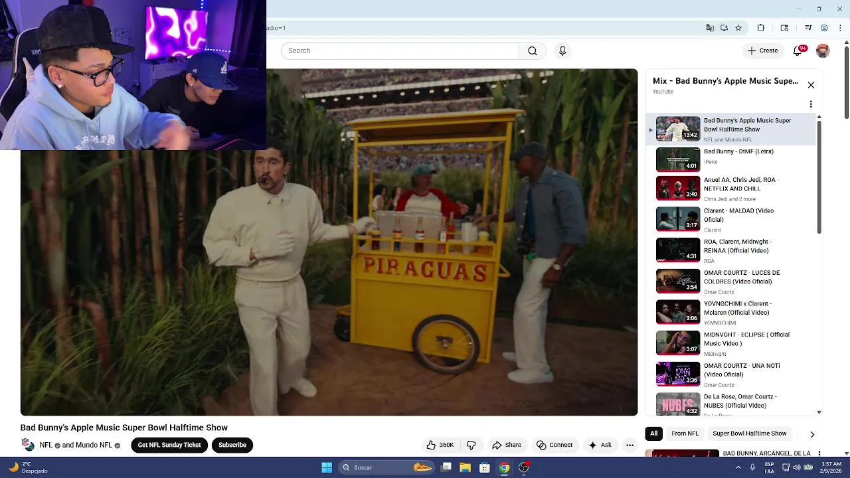Play Bad Bunny - DtMF (Letra) from mix
Viewport: 850px width, 478px height.
[x=730, y=159]
